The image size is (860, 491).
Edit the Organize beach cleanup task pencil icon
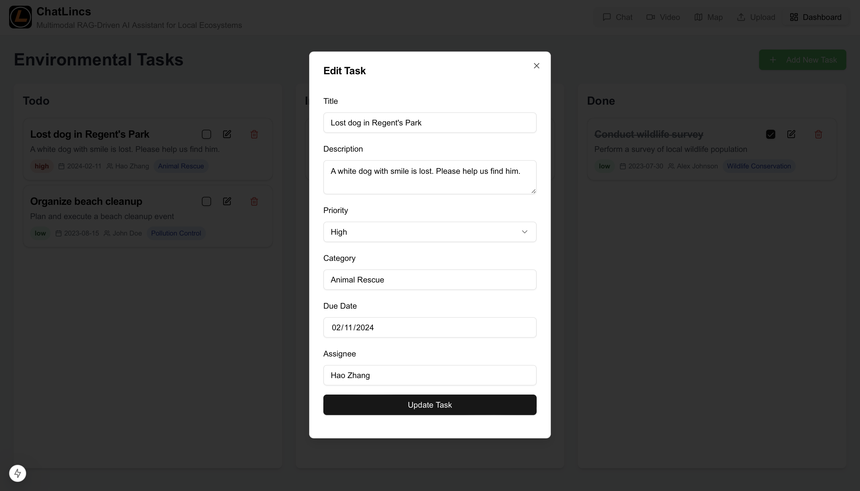click(227, 201)
